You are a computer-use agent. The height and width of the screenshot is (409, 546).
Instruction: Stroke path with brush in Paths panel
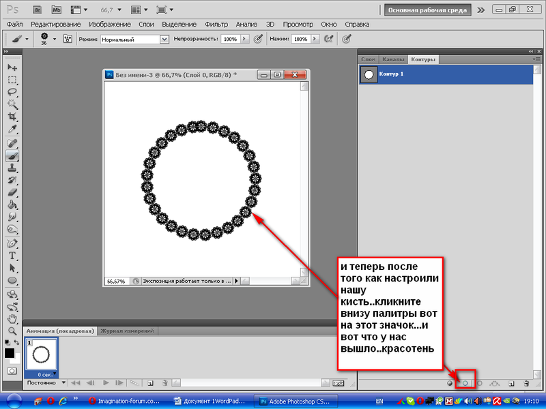click(x=465, y=383)
